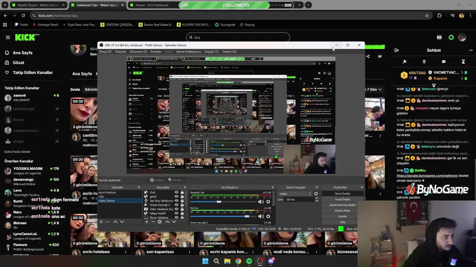Toggle lock on the genel source
The height and width of the screenshot is (267, 476).
(x=182, y=197)
